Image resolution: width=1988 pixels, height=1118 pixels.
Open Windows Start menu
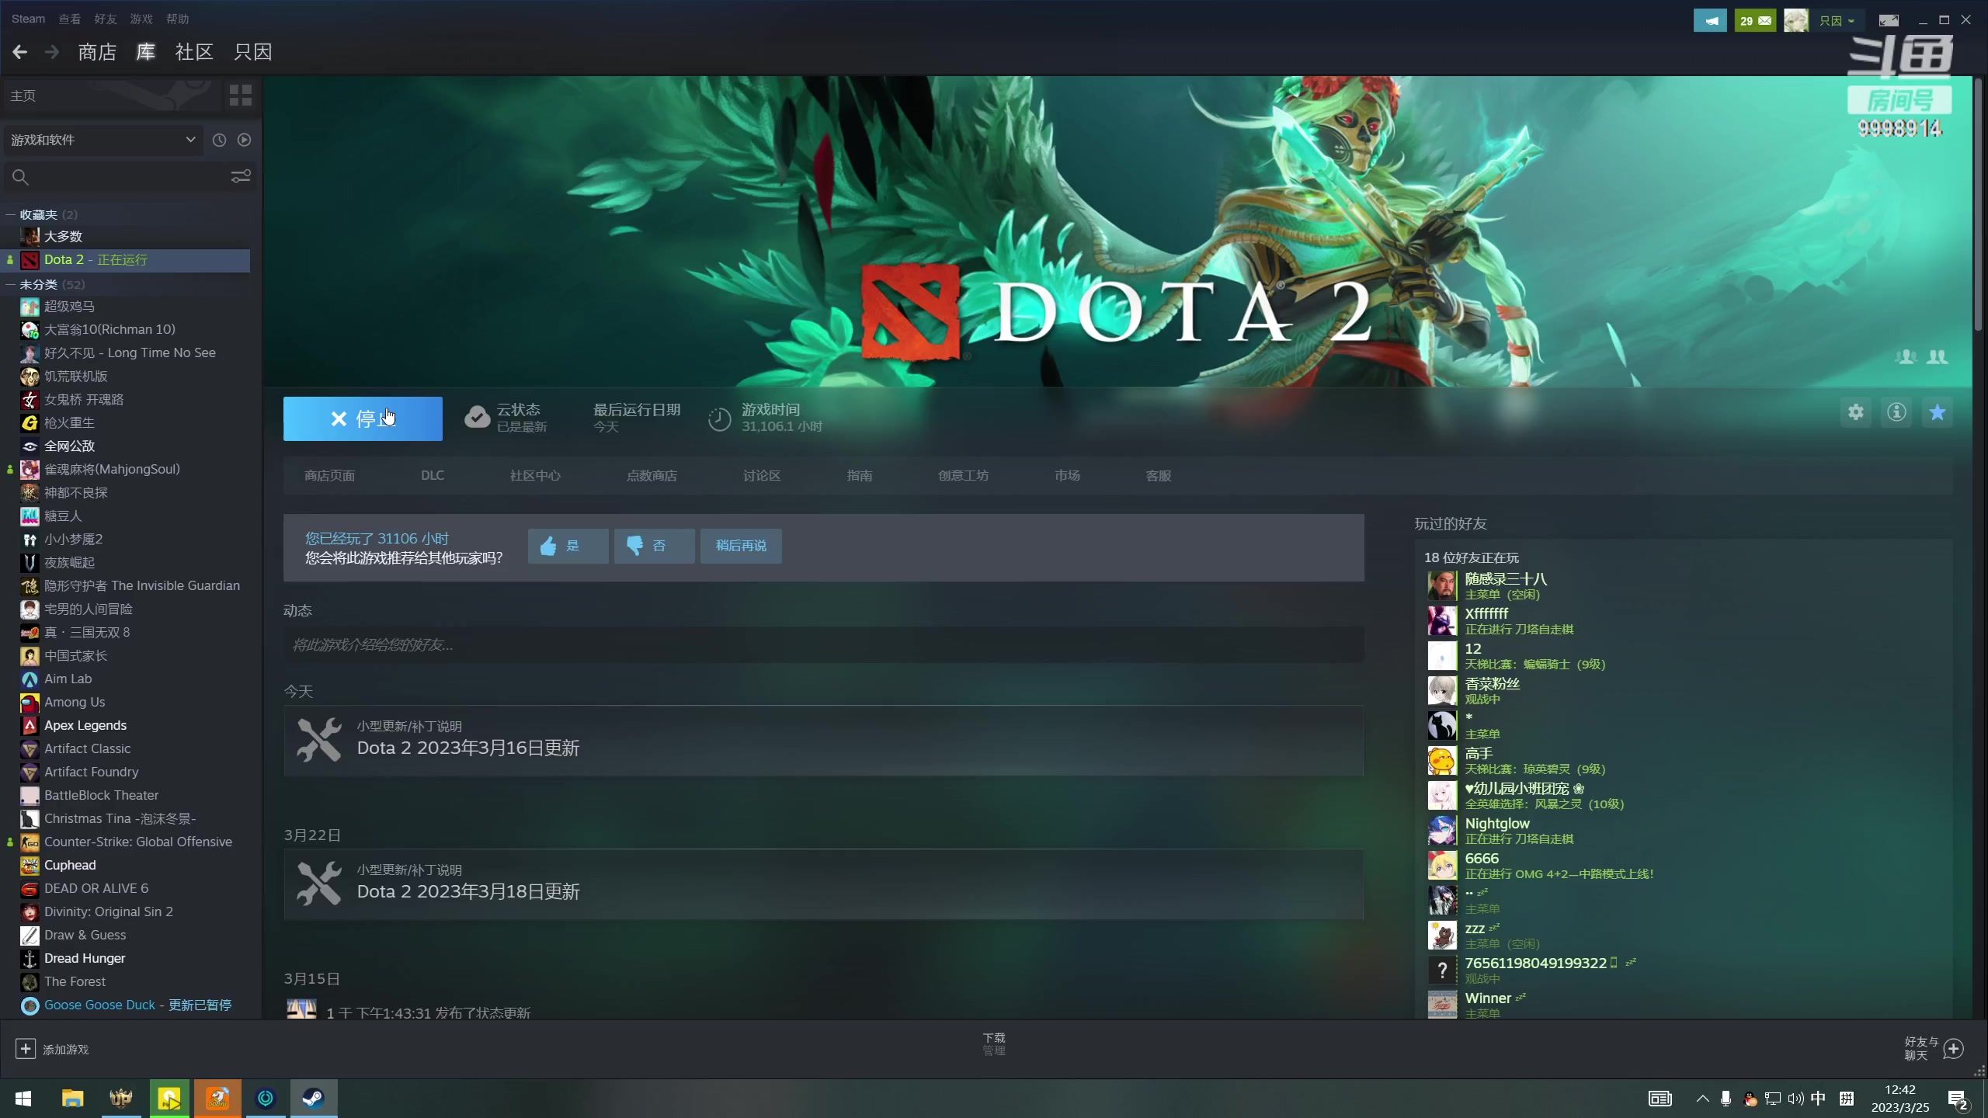tap(23, 1099)
